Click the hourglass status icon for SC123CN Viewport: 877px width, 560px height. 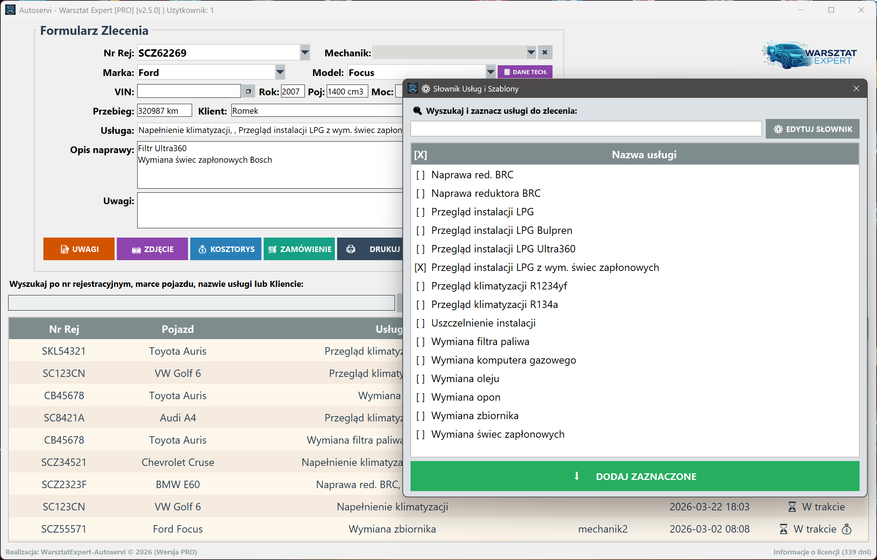(792, 507)
